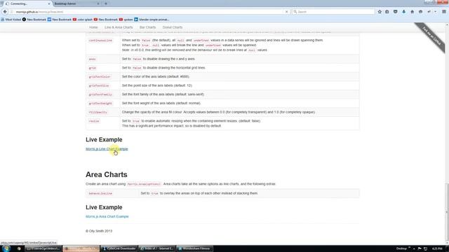The image size is (449, 252).
Task: Click the 'resize' option name
Action: (x=94, y=121)
